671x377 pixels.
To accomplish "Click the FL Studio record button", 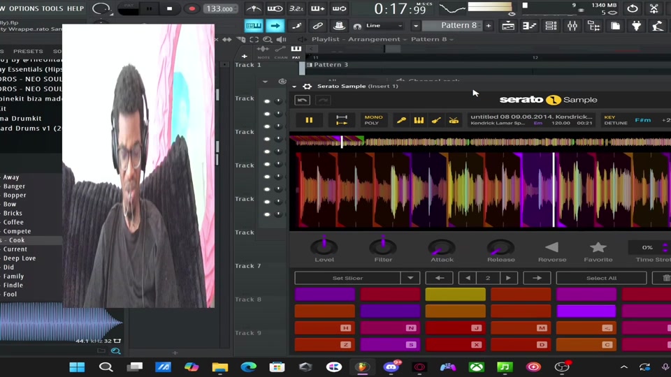I will pyautogui.click(x=192, y=8).
